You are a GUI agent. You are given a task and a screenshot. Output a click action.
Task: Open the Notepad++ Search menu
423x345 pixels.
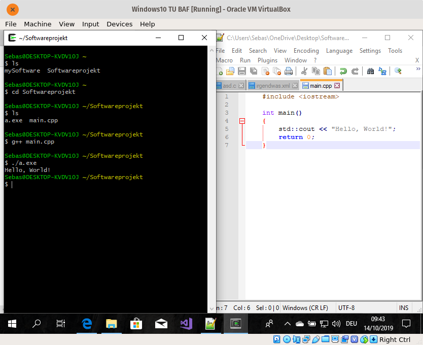pyautogui.click(x=258, y=50)
